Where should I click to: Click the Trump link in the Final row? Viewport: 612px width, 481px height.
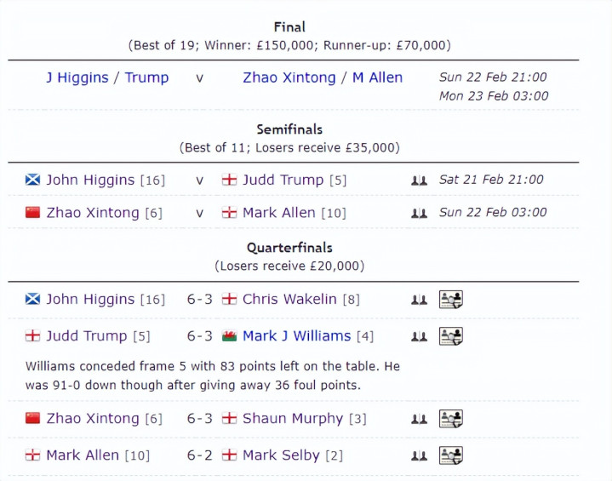point(146,77)
